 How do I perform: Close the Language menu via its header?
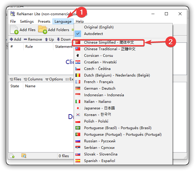63,22
